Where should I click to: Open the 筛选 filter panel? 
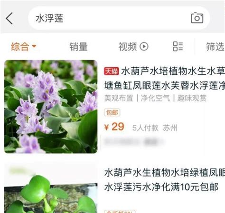pyautogui.click(x=216, y=47)
